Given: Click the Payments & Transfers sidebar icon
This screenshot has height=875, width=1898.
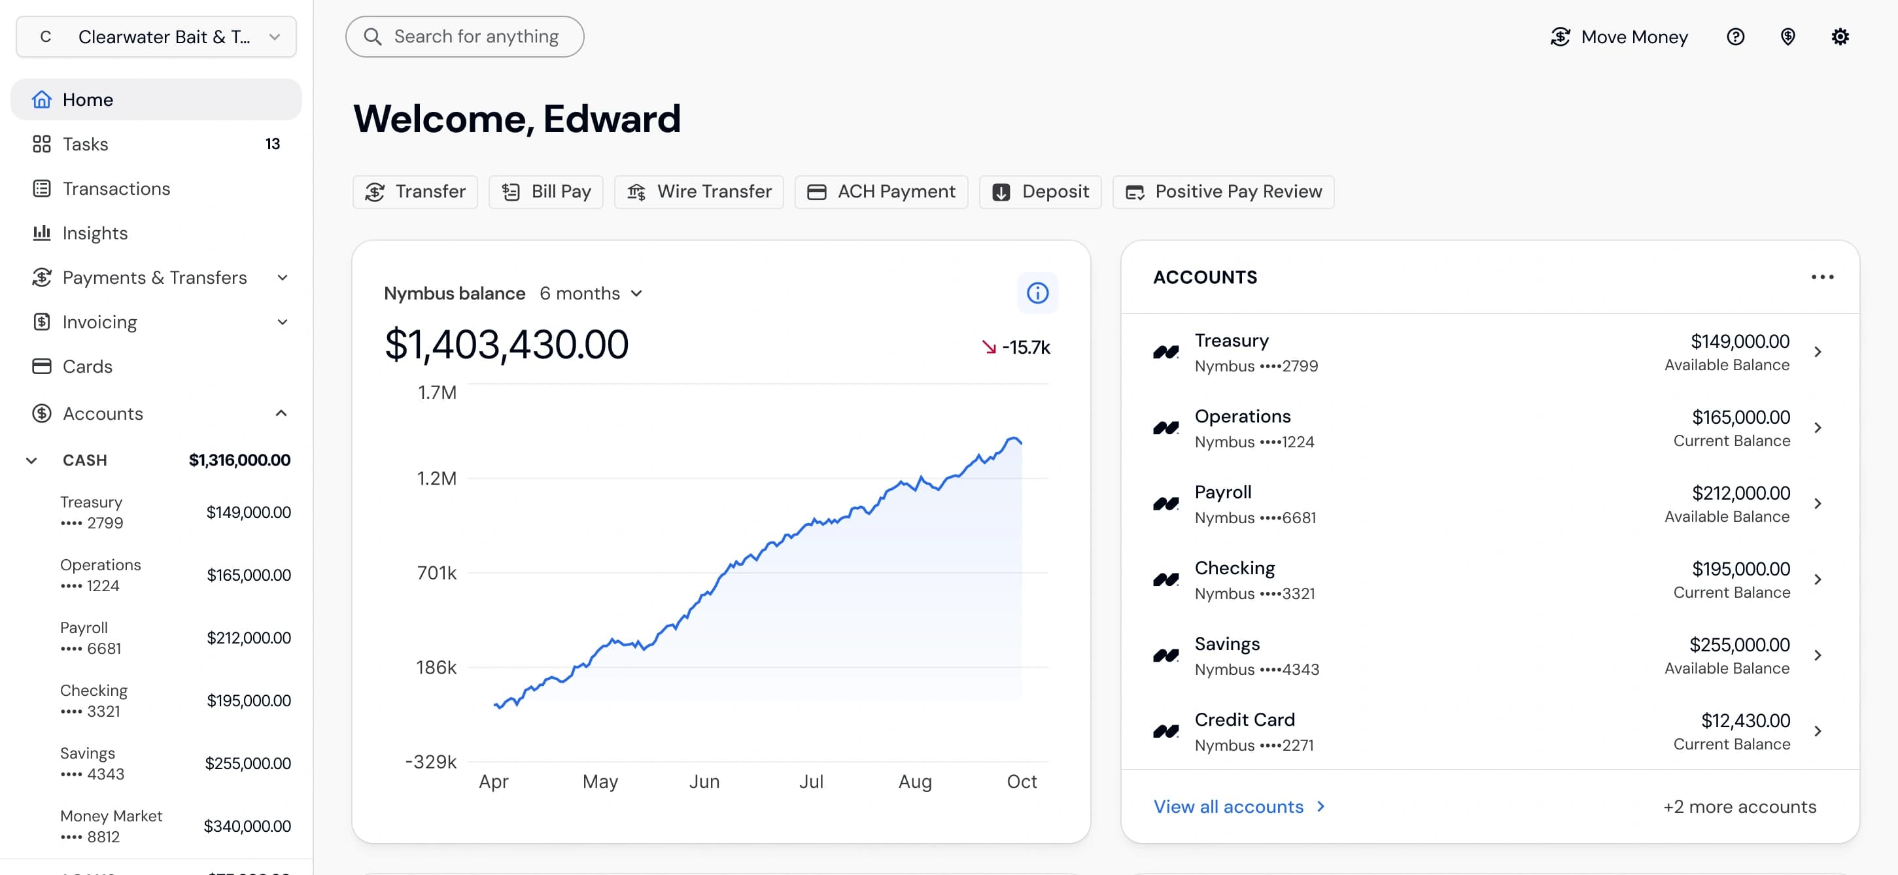Looking at the screenshot, I should [42, 278].
